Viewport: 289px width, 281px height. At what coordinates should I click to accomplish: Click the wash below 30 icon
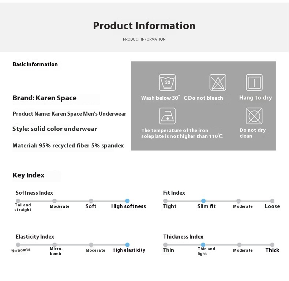pyautogui.click(x=167, y=82)
